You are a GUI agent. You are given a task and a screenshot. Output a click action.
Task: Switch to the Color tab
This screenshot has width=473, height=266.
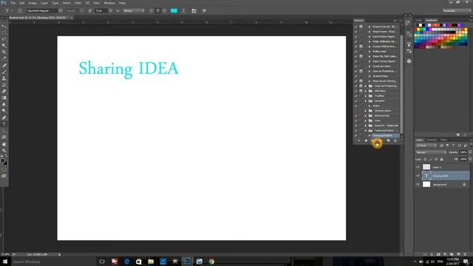[419, 20]
